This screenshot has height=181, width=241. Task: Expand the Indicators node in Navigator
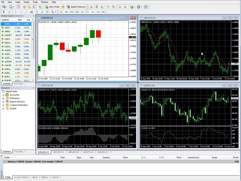(3, 98)
